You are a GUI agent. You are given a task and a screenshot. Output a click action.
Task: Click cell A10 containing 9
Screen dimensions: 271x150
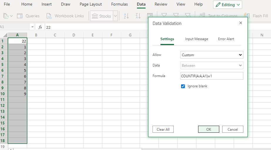tap(17, 94)
